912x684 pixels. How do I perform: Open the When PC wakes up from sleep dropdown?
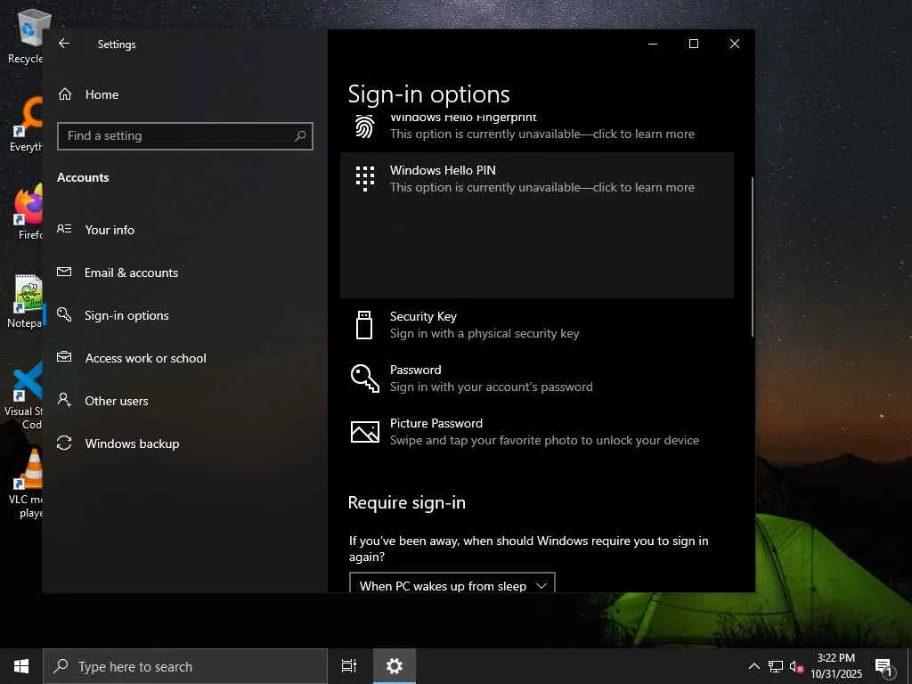(x=452, y=582)
